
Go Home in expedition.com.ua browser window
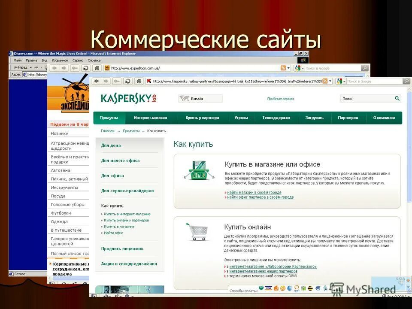coord(97,68)
